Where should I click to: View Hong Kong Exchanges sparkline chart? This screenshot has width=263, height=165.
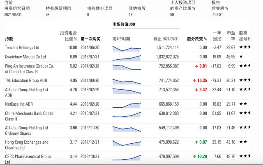pyautogui.click(x=127, y=143)
